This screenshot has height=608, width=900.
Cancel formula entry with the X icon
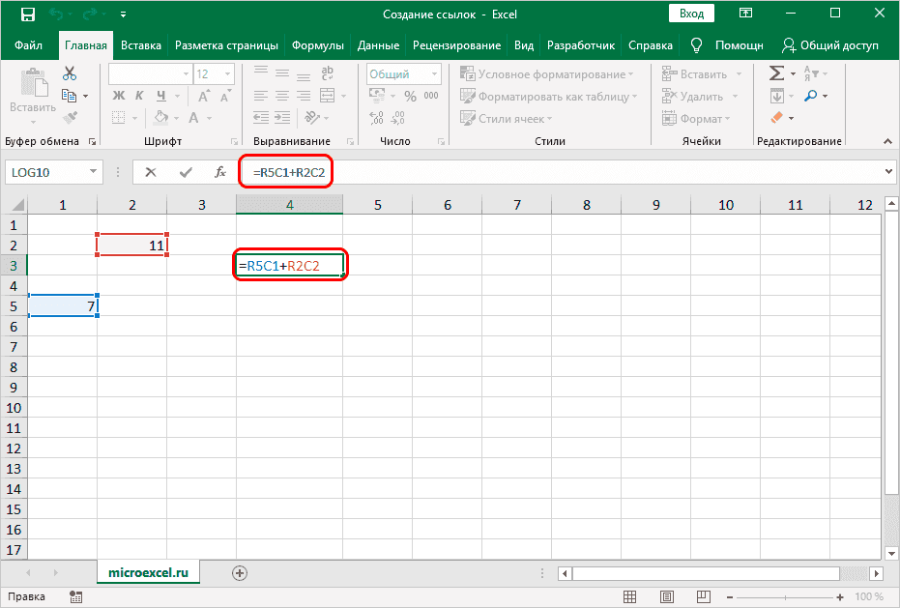(151, 172)
